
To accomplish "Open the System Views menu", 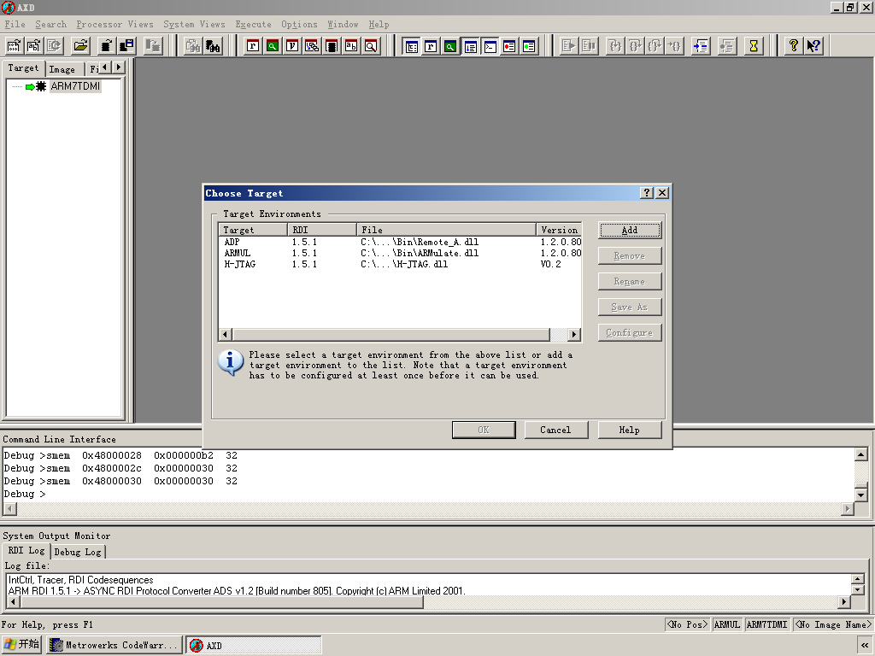I will click(x=194, y=25).
